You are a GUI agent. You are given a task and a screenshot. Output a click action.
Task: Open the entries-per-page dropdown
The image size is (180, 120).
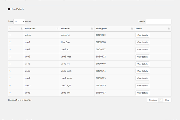click(19, 22)
